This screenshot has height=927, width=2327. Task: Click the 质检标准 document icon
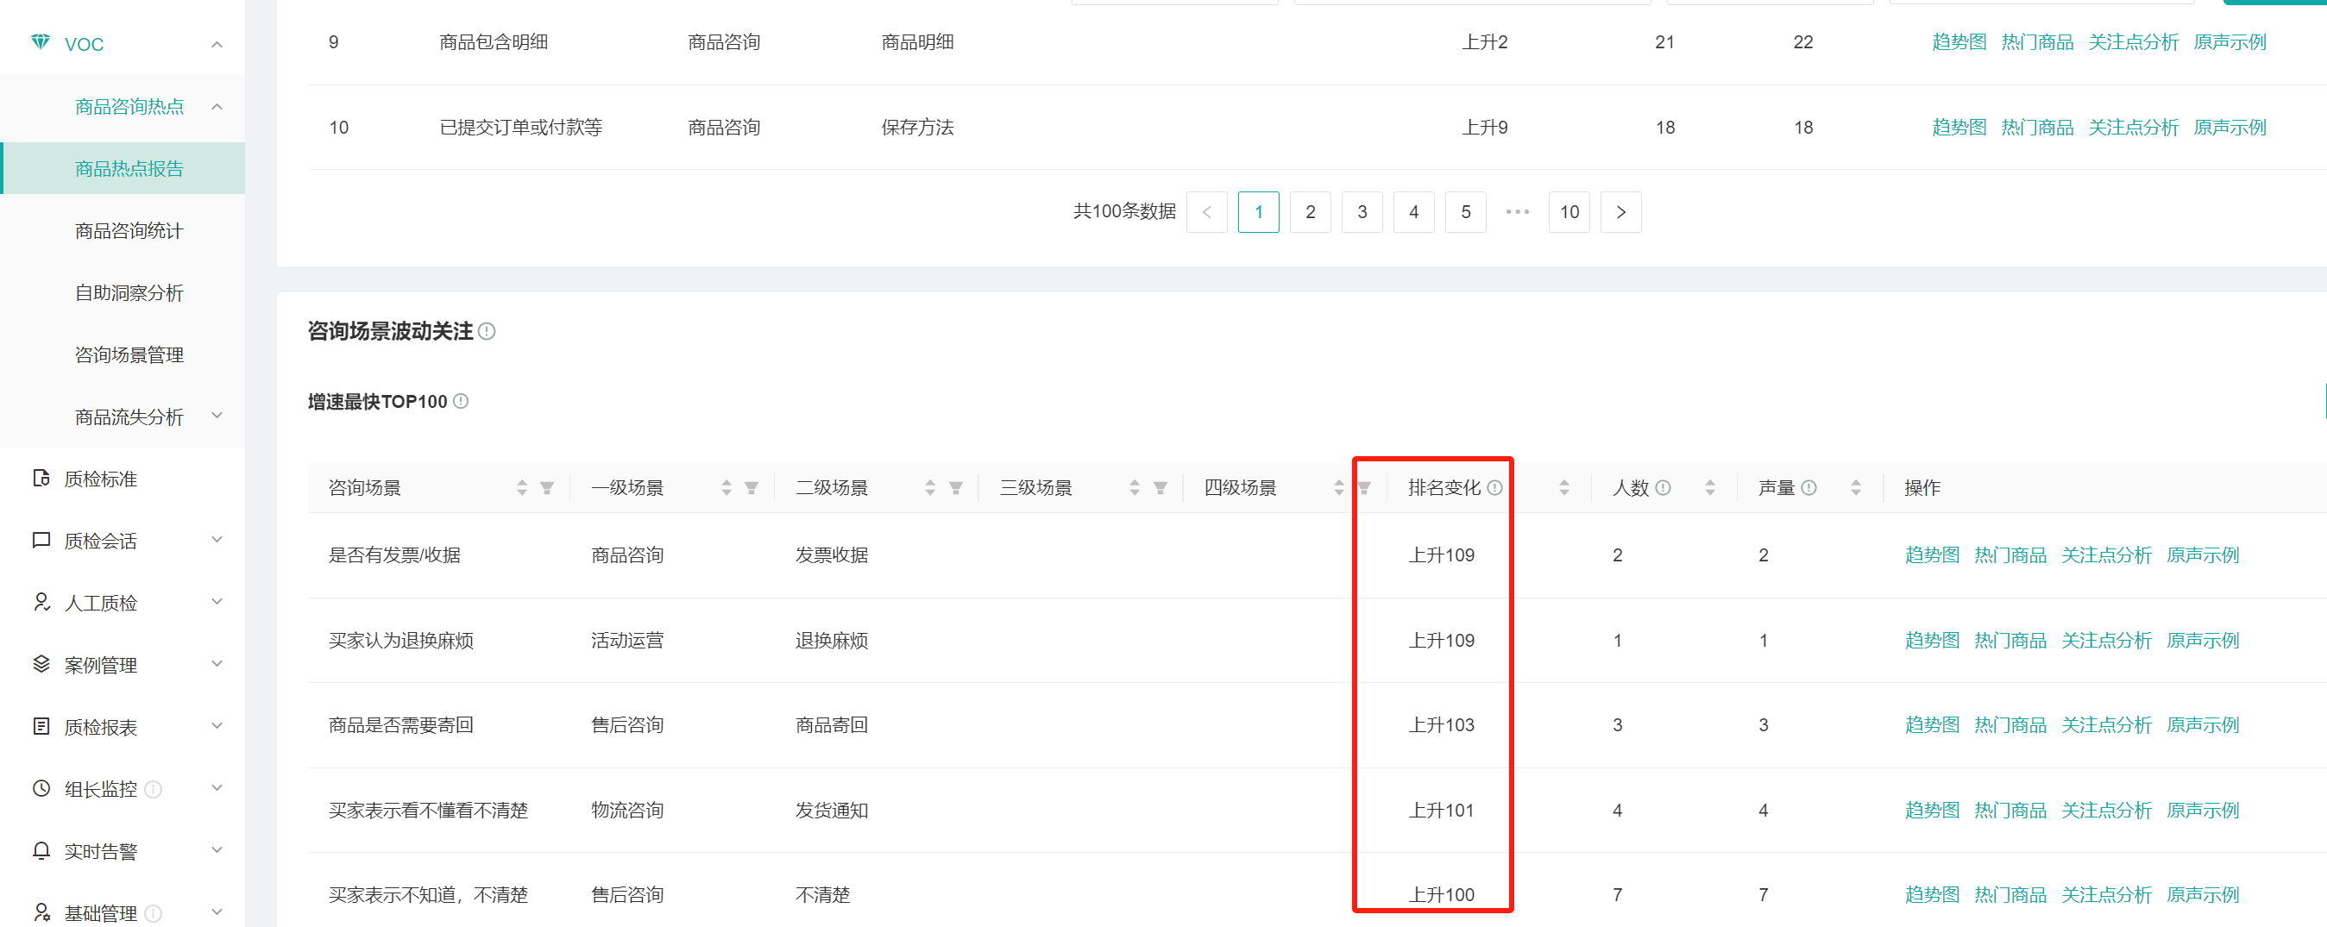click(x=41, y=478)
